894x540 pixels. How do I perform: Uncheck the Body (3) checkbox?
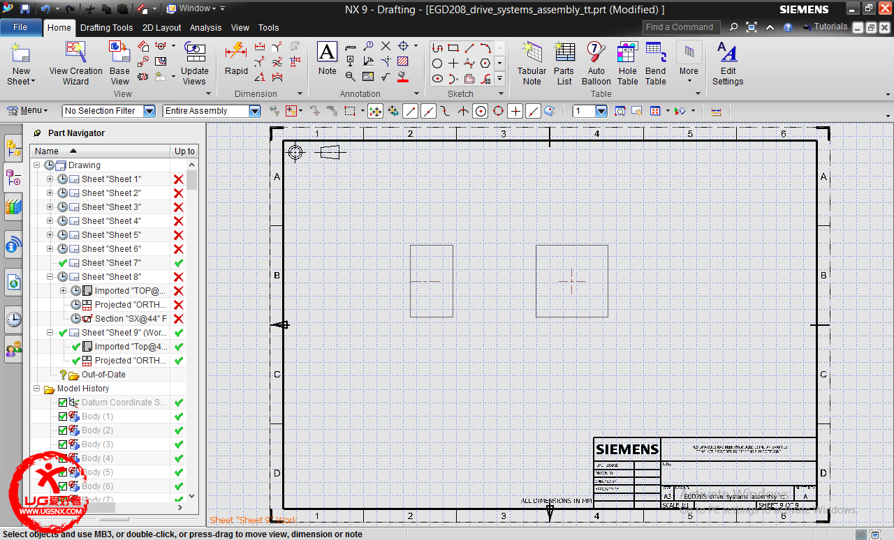tap(63, 444)
